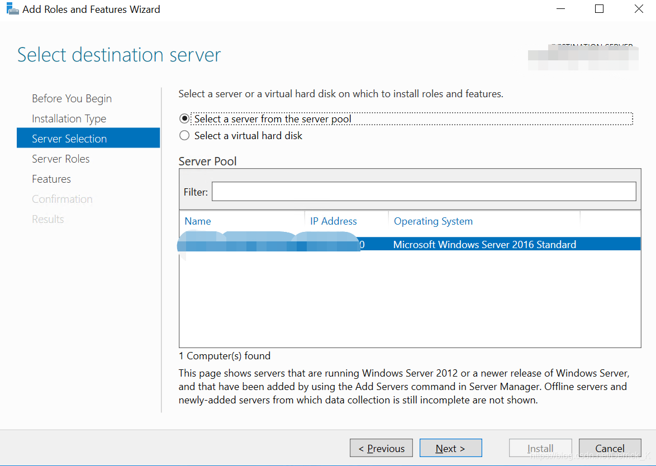The image size is (656, 466).
Task: Click the 'Select destination server' heading
Action: (119, 55)
